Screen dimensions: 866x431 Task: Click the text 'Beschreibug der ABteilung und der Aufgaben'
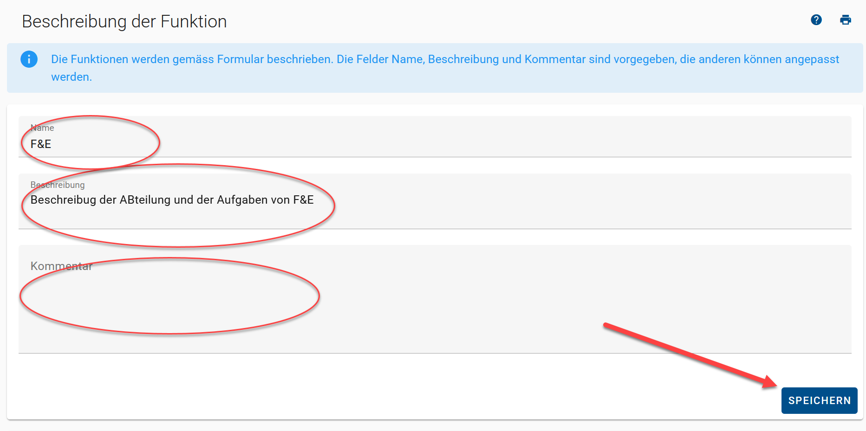[x=149, y=200]
